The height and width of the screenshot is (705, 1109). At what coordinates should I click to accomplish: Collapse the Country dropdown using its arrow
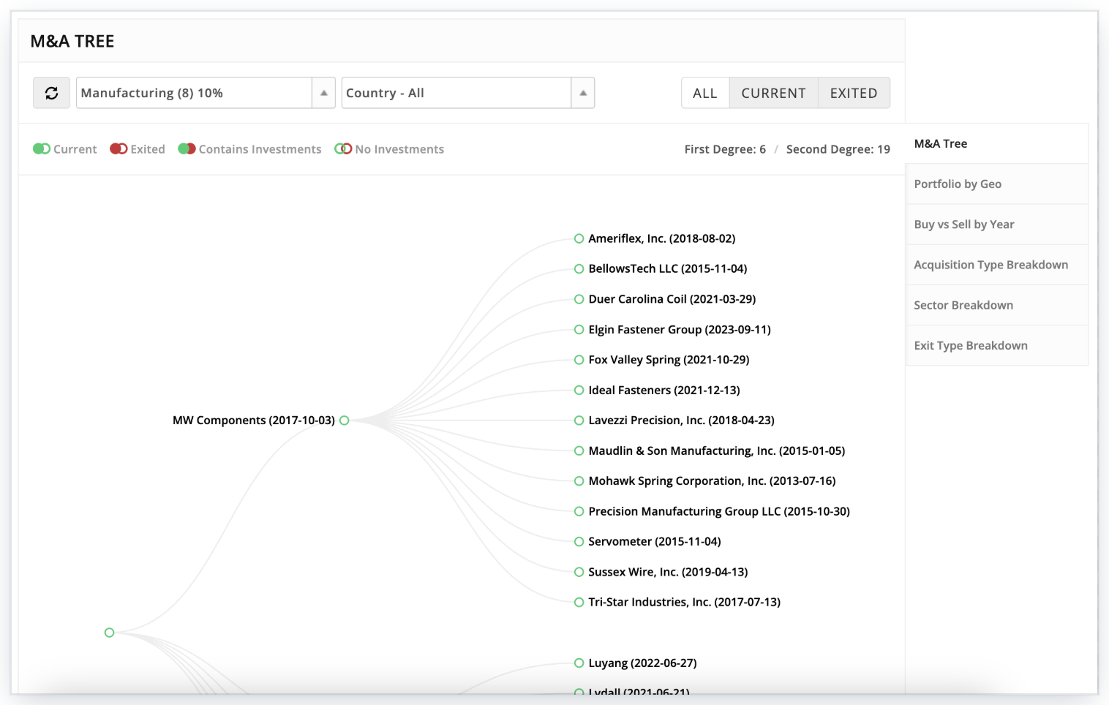[x=582, y=93]
